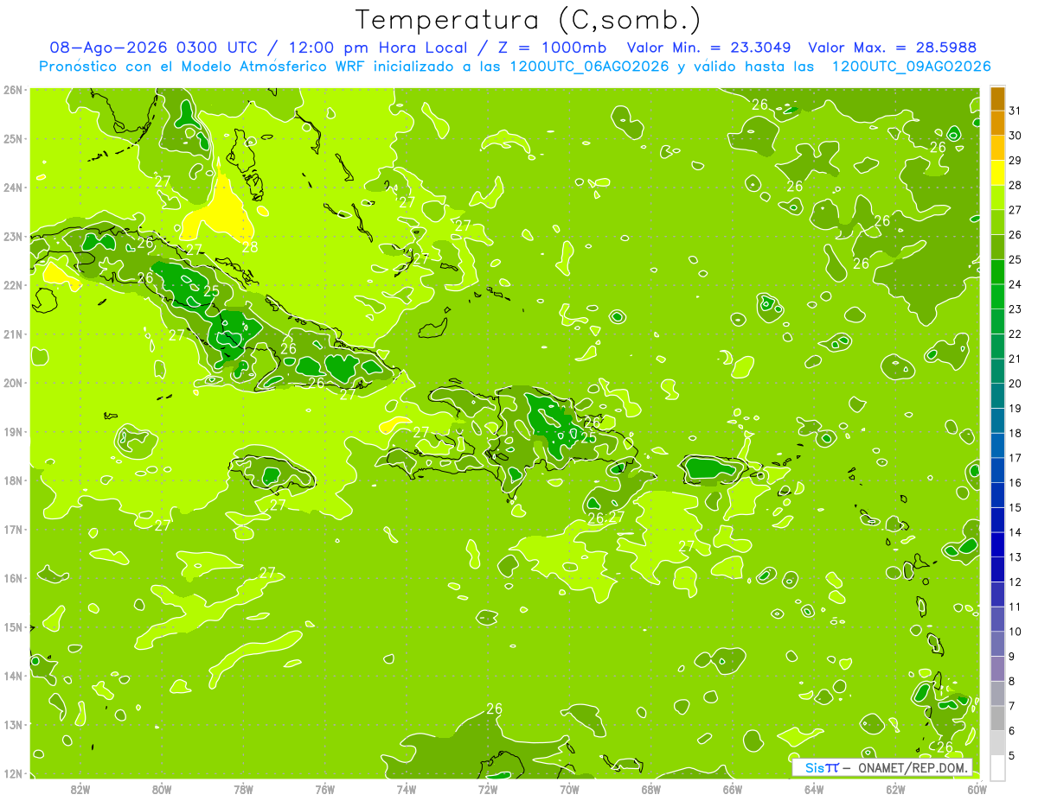The width and height of the screenshot is (1038, 801).
Task: Pick the yellow swatch between 28 and 29
Action: coord(997,172)
